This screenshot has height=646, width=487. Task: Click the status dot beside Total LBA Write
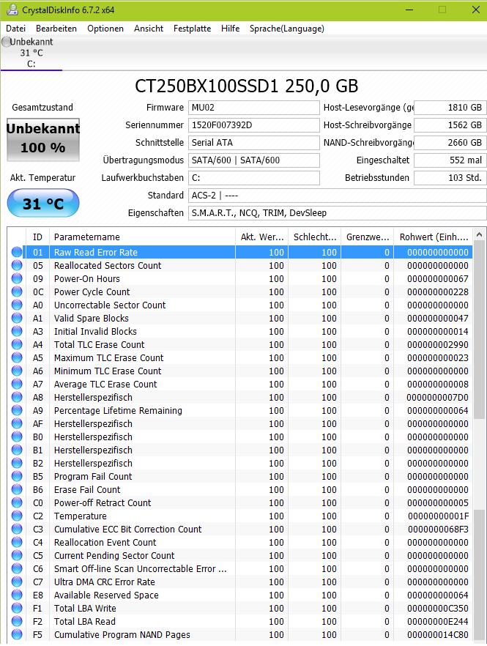point(17,608)
